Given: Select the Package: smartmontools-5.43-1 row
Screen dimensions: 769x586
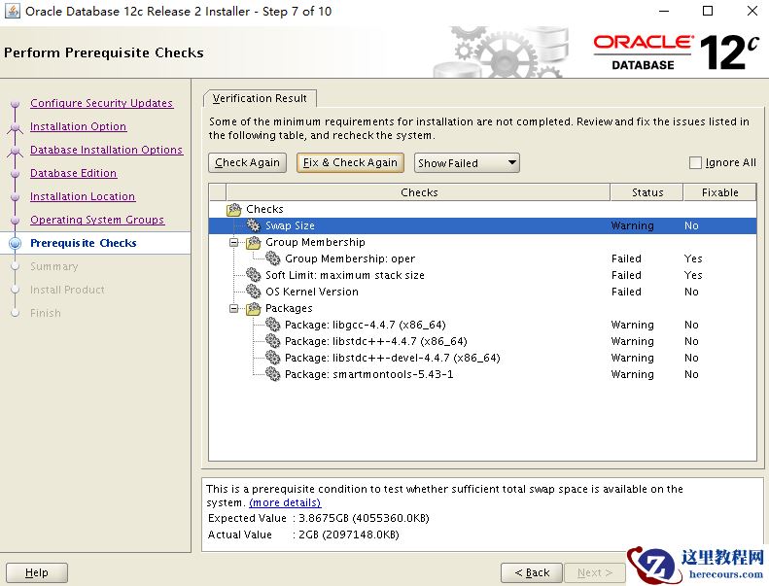Looking at the screenshot, I should [482, 374].
